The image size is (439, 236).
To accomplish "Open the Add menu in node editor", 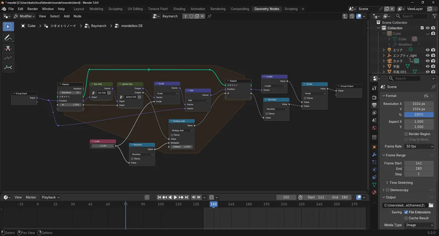I will [67, 16].
